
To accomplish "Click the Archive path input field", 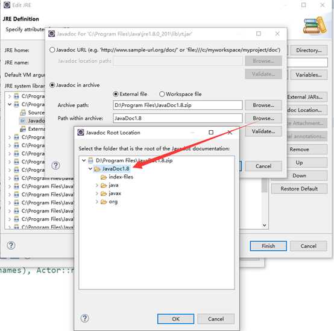I will tap(177, 106).
